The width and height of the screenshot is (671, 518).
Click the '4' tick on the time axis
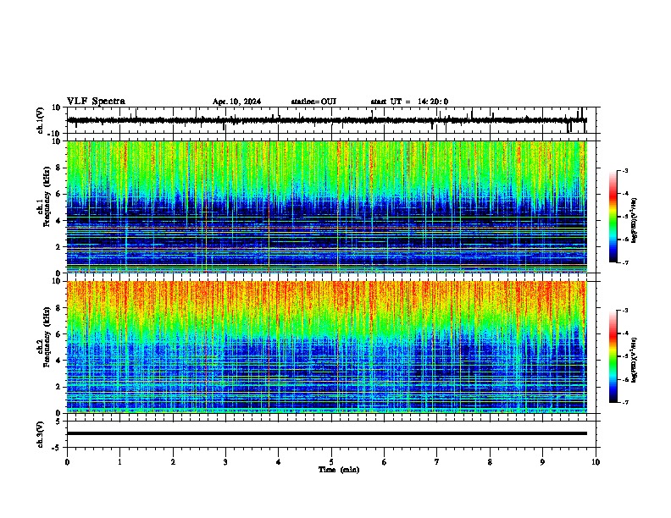279,462
